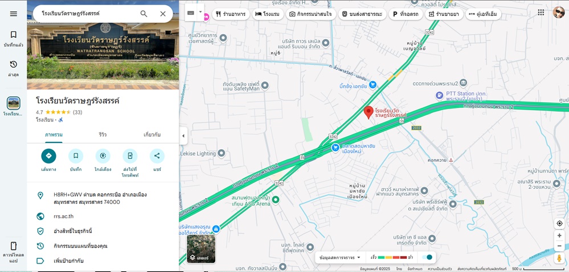Zoom out with the minus button
Viewport: 569px width, 272px height.
click(x=559, y=246)
